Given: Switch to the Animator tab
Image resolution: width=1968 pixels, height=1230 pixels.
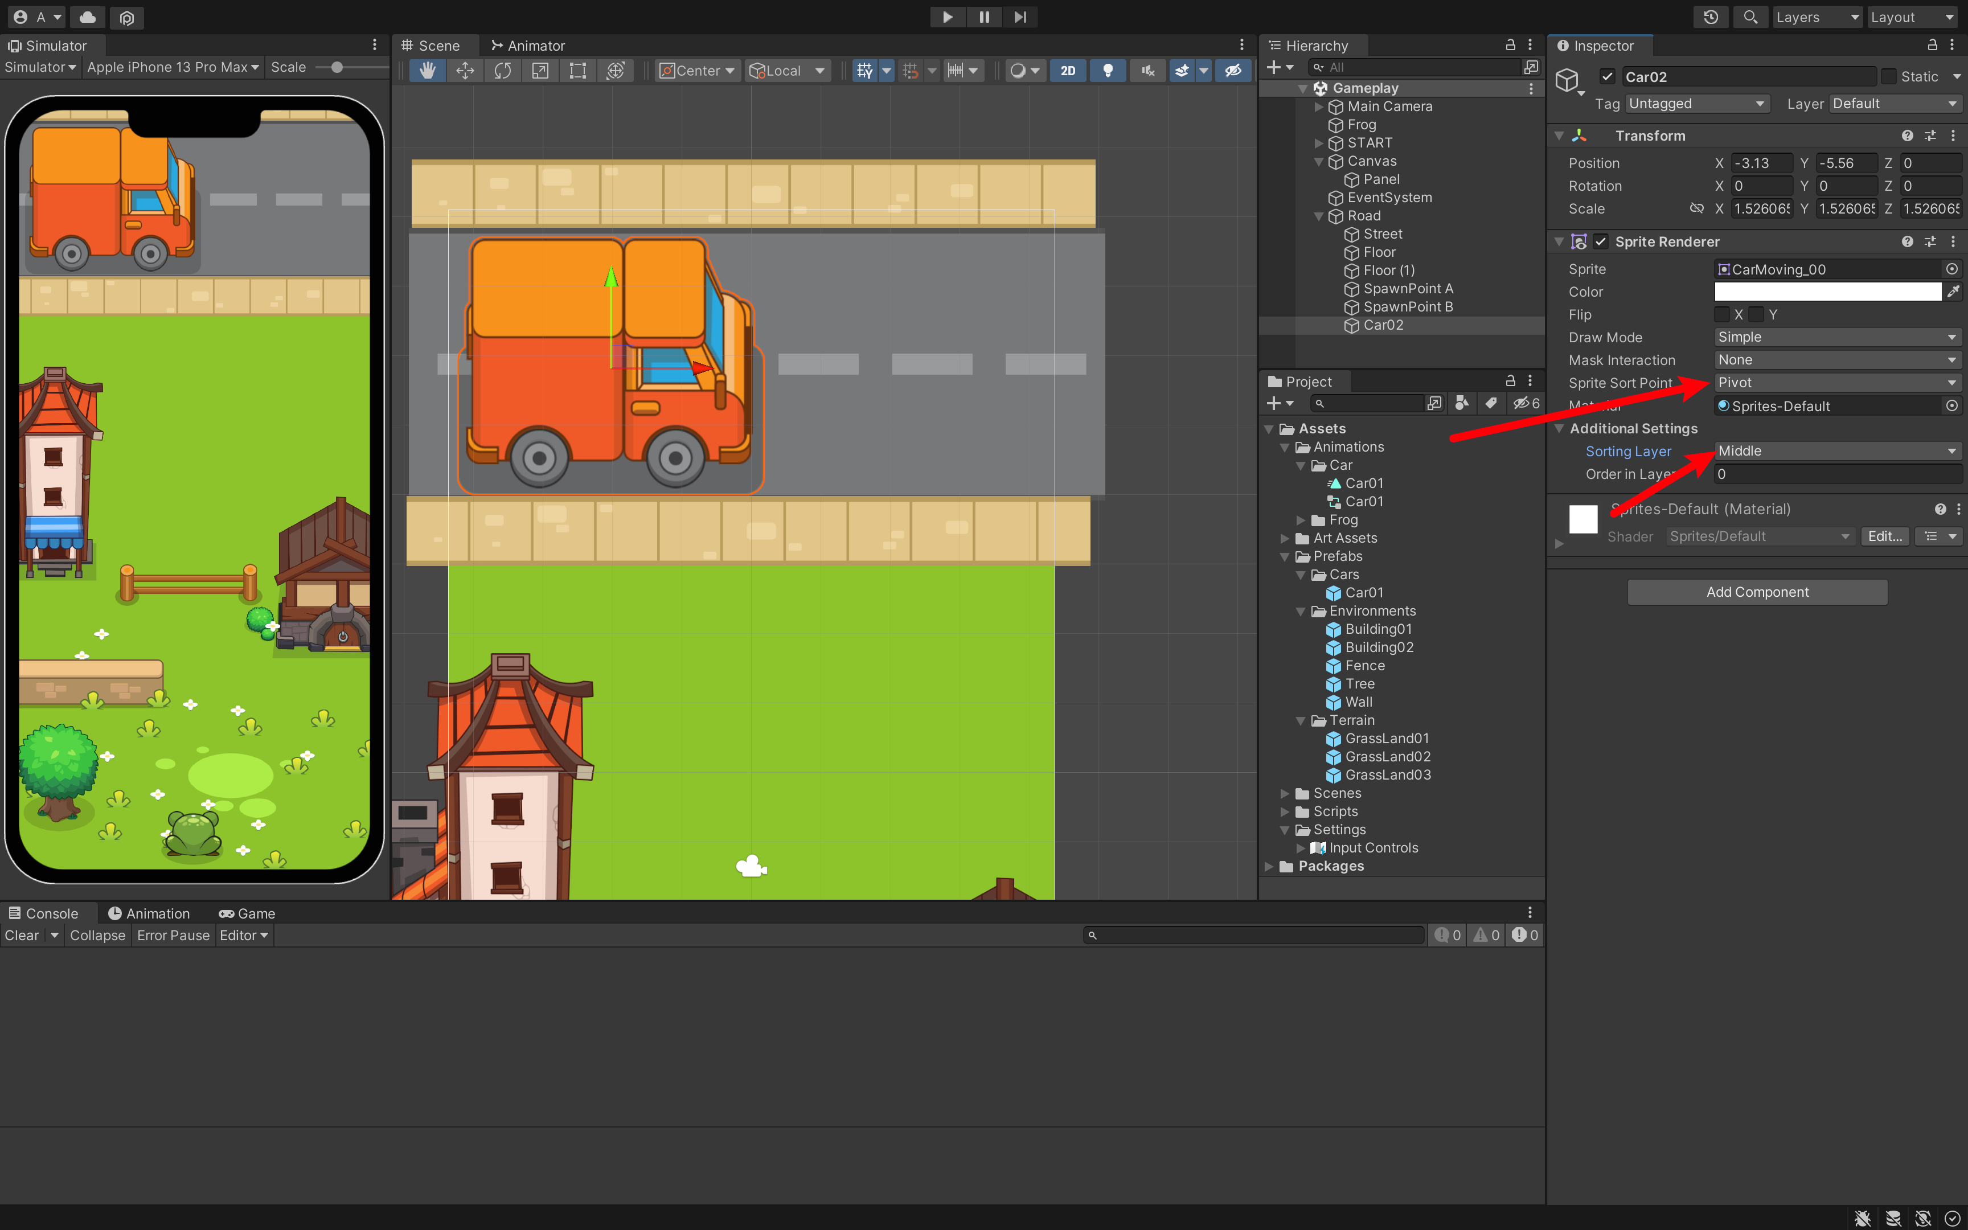Looking at the screenshot, I should (528, 46).
